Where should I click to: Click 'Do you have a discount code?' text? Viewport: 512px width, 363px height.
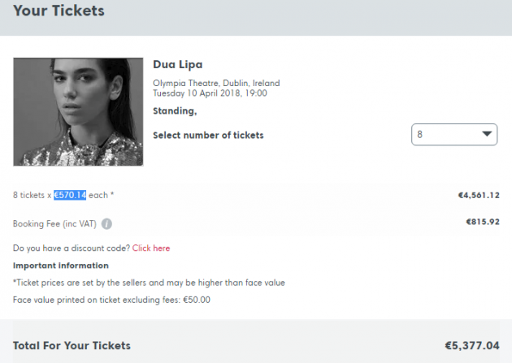point(72,248)
